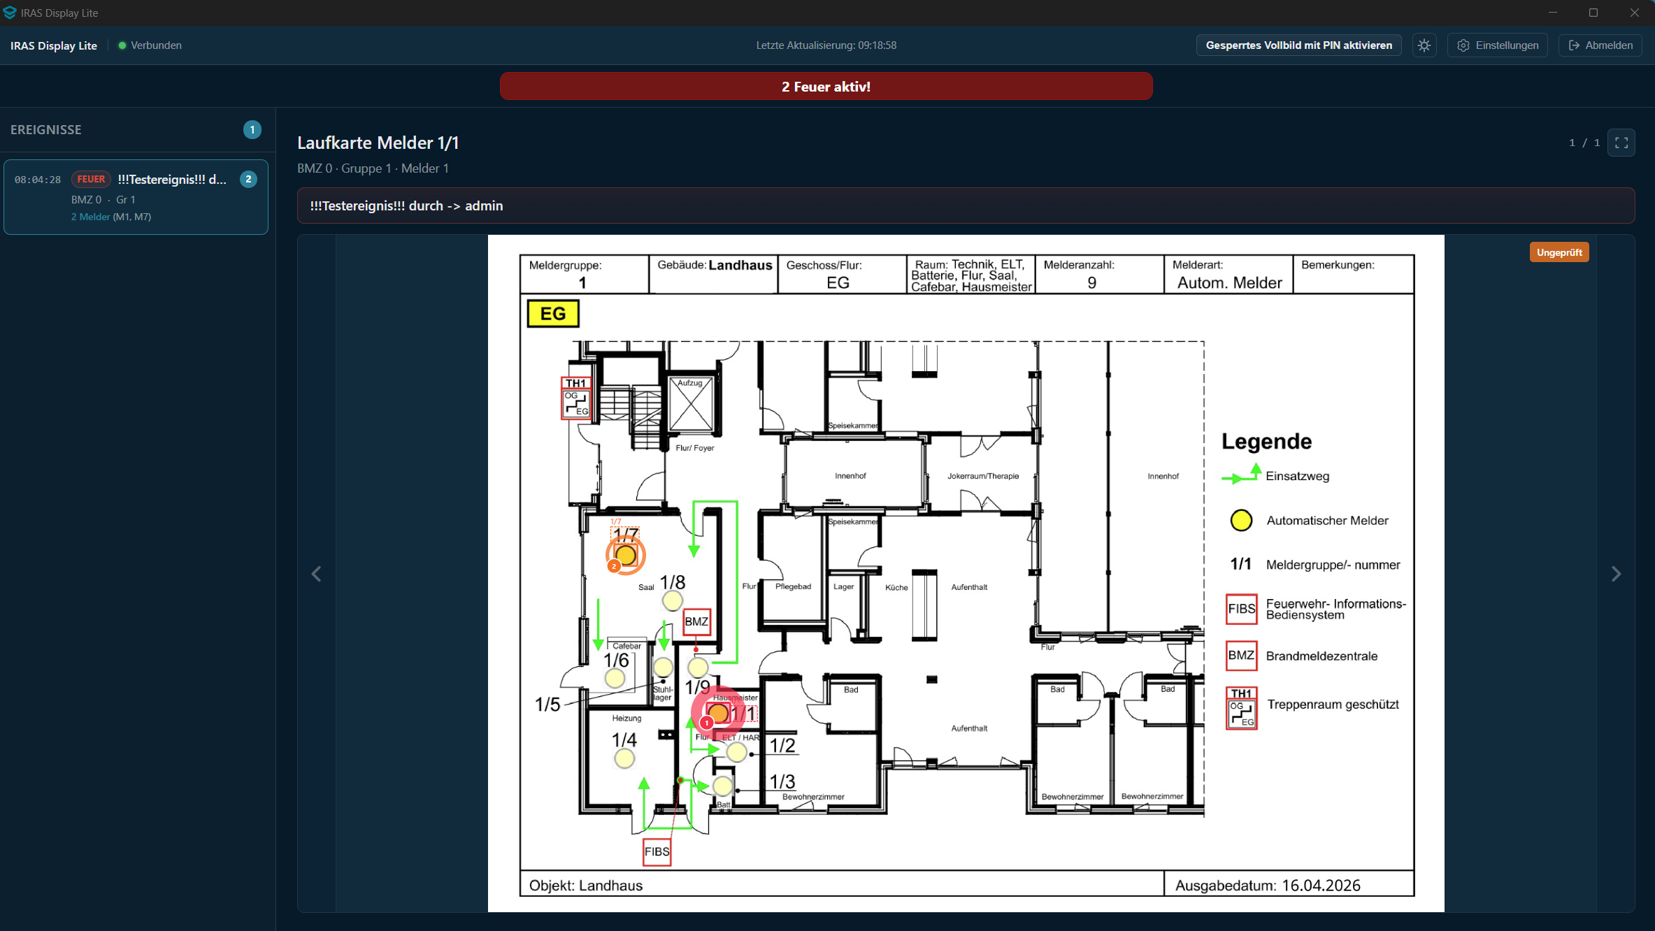Click the FIBS symbol below the floor plan
The height and width of the screenshot is (931, 1655).
coord(657,851)
